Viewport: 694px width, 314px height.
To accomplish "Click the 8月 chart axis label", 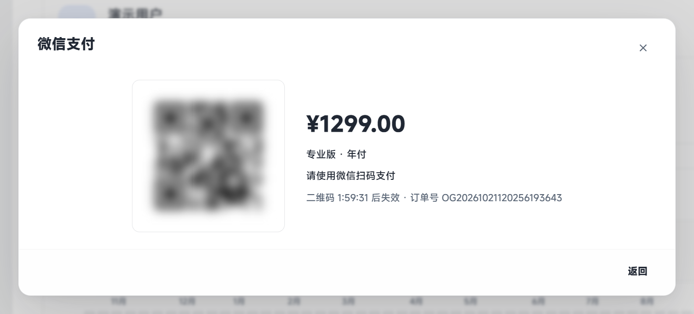I will coord(647,301).
